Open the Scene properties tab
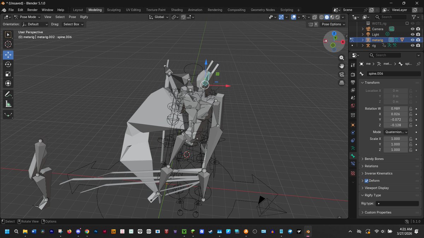This screenshot has width=424, height=238. (x=353, y=98)
